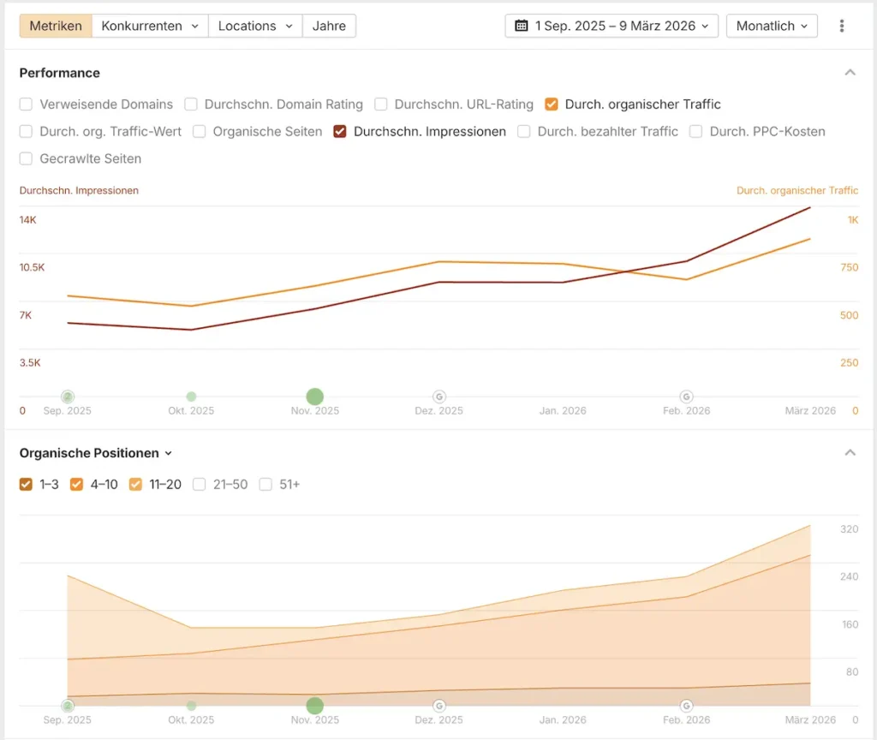Click the 750 right-axis value
Image resolution: width=877 pixels, height=740 pixels.
pos(849,267)
